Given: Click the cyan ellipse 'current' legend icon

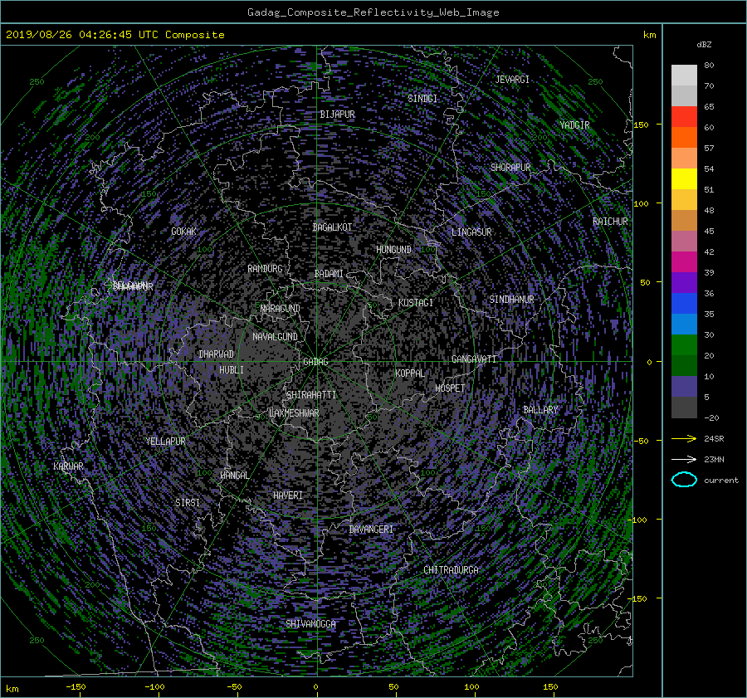Looking at the screenshot, I should 684,480.
